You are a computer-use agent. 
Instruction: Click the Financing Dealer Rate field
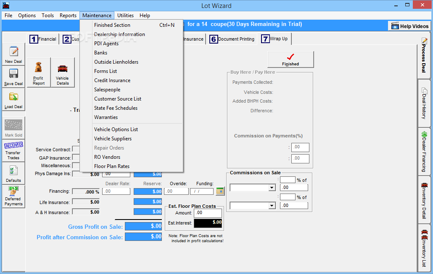pyautogui.click(x=116, y=191)
